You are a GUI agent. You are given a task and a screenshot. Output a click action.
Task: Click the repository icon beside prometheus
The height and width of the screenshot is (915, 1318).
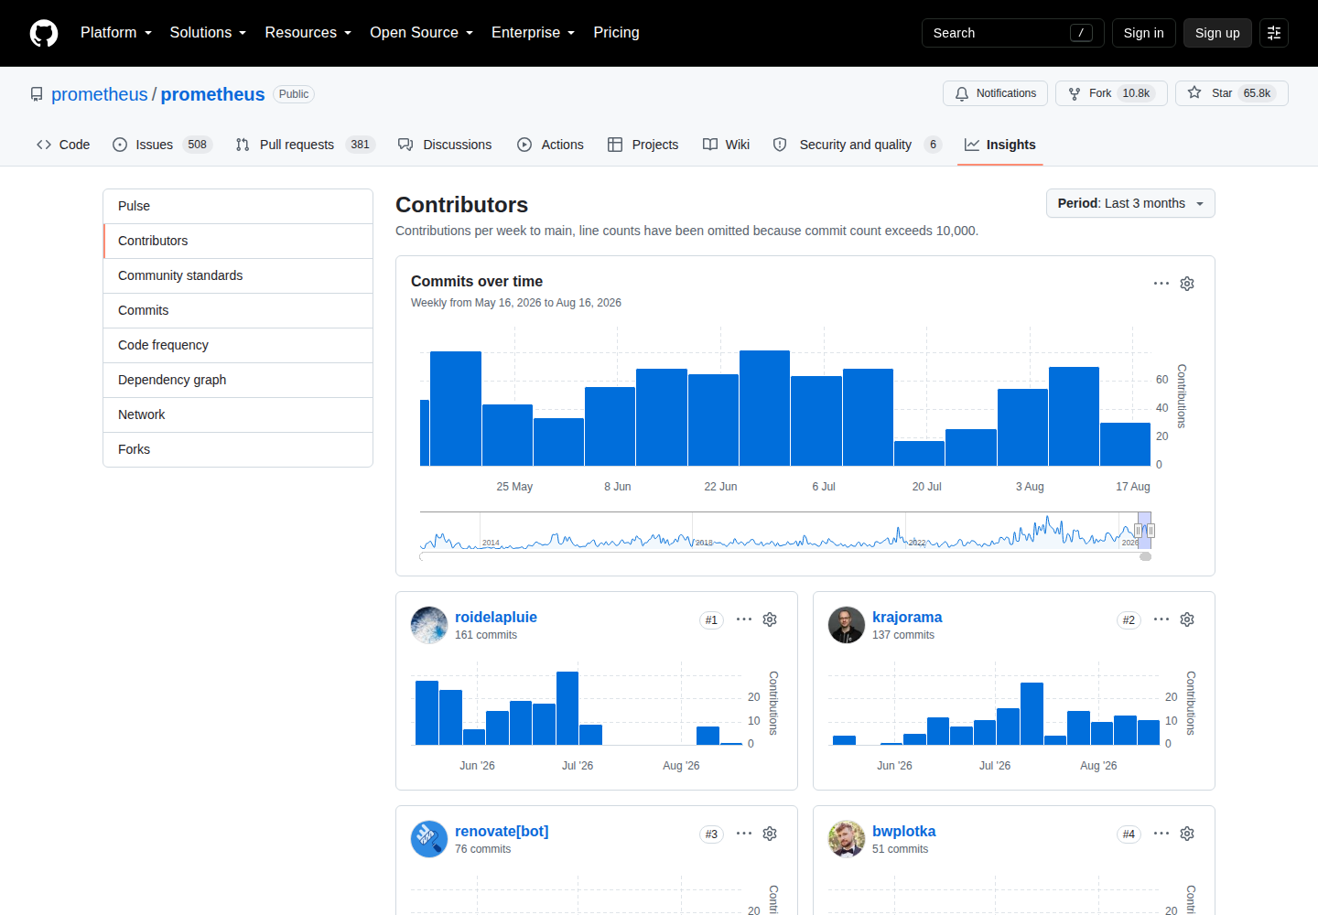pyautogui.click(x=37, y=94)
